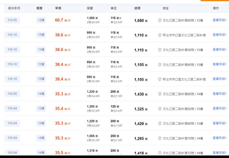Click the location pin beside 文化三路二段41巷62號
Image resolution: width=229 pixels, height=158 pixels.
[160, 109]
